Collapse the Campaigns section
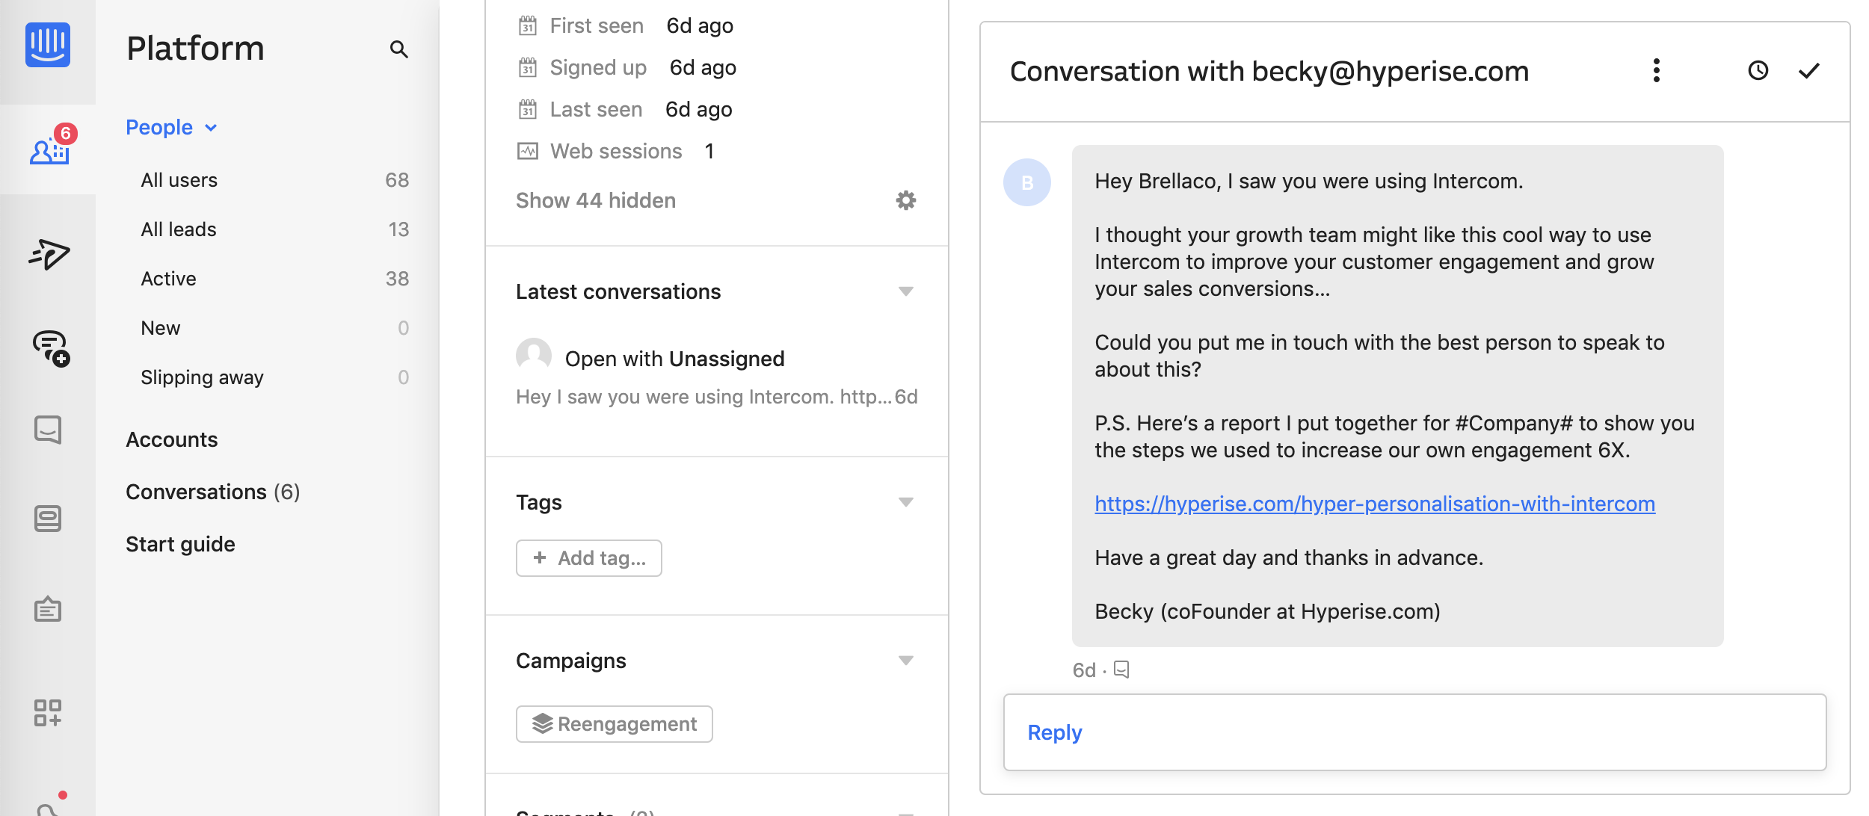1869x816 pixels. [906, 661]
